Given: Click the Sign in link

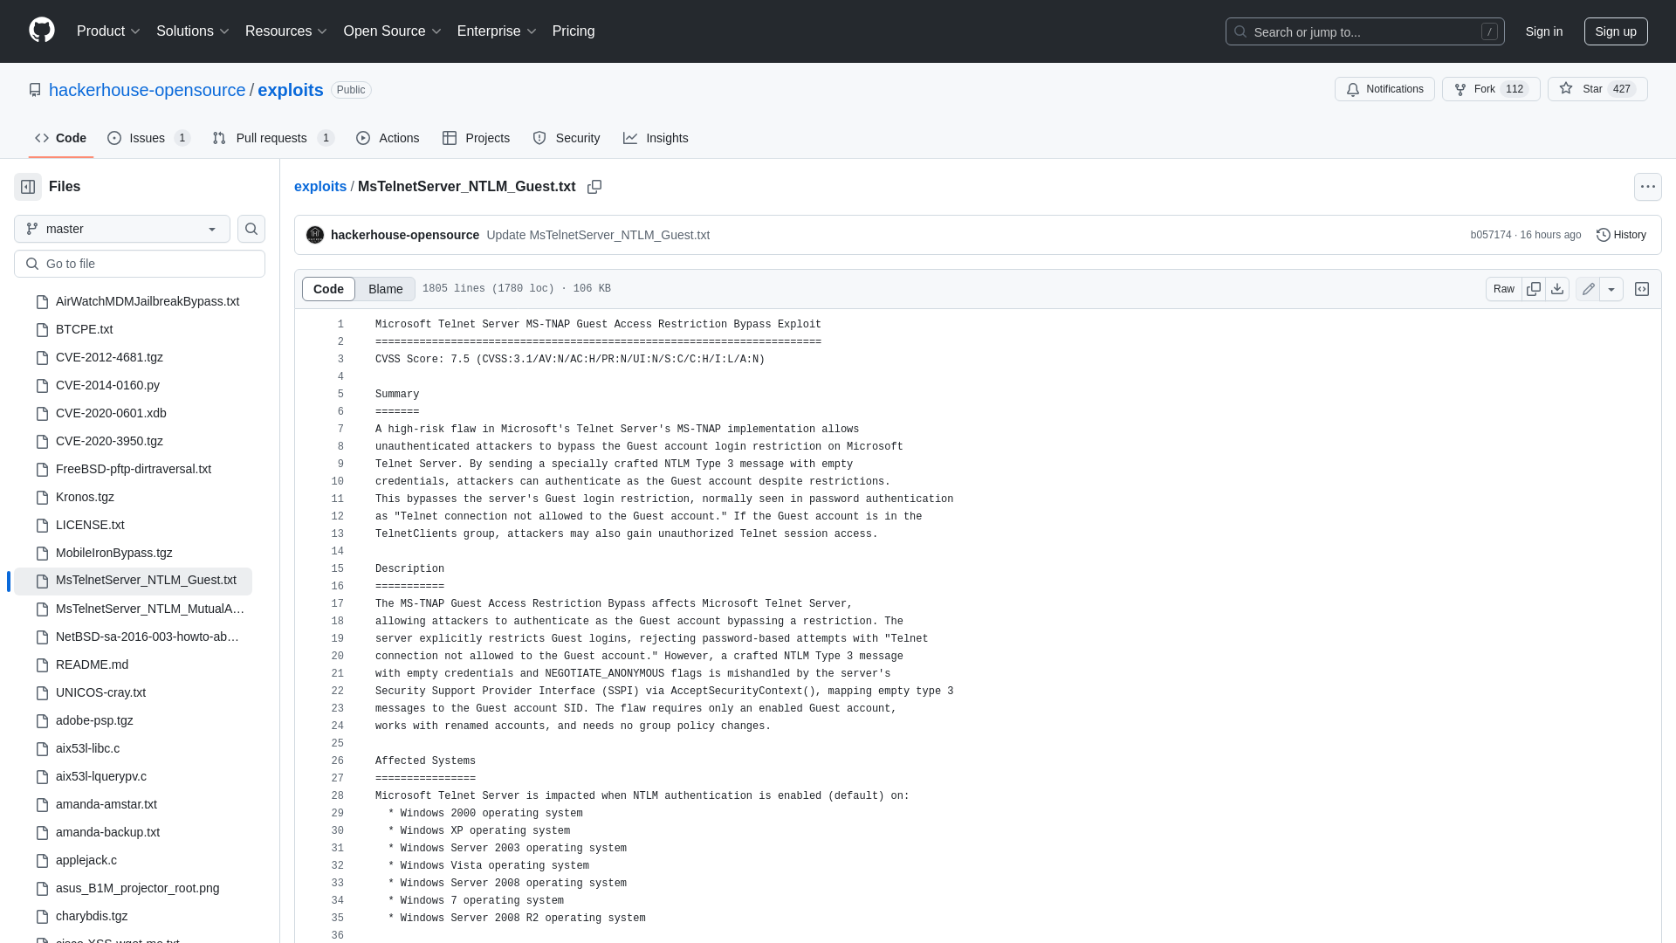Looking at the screenshot, I should point(1544,31).
